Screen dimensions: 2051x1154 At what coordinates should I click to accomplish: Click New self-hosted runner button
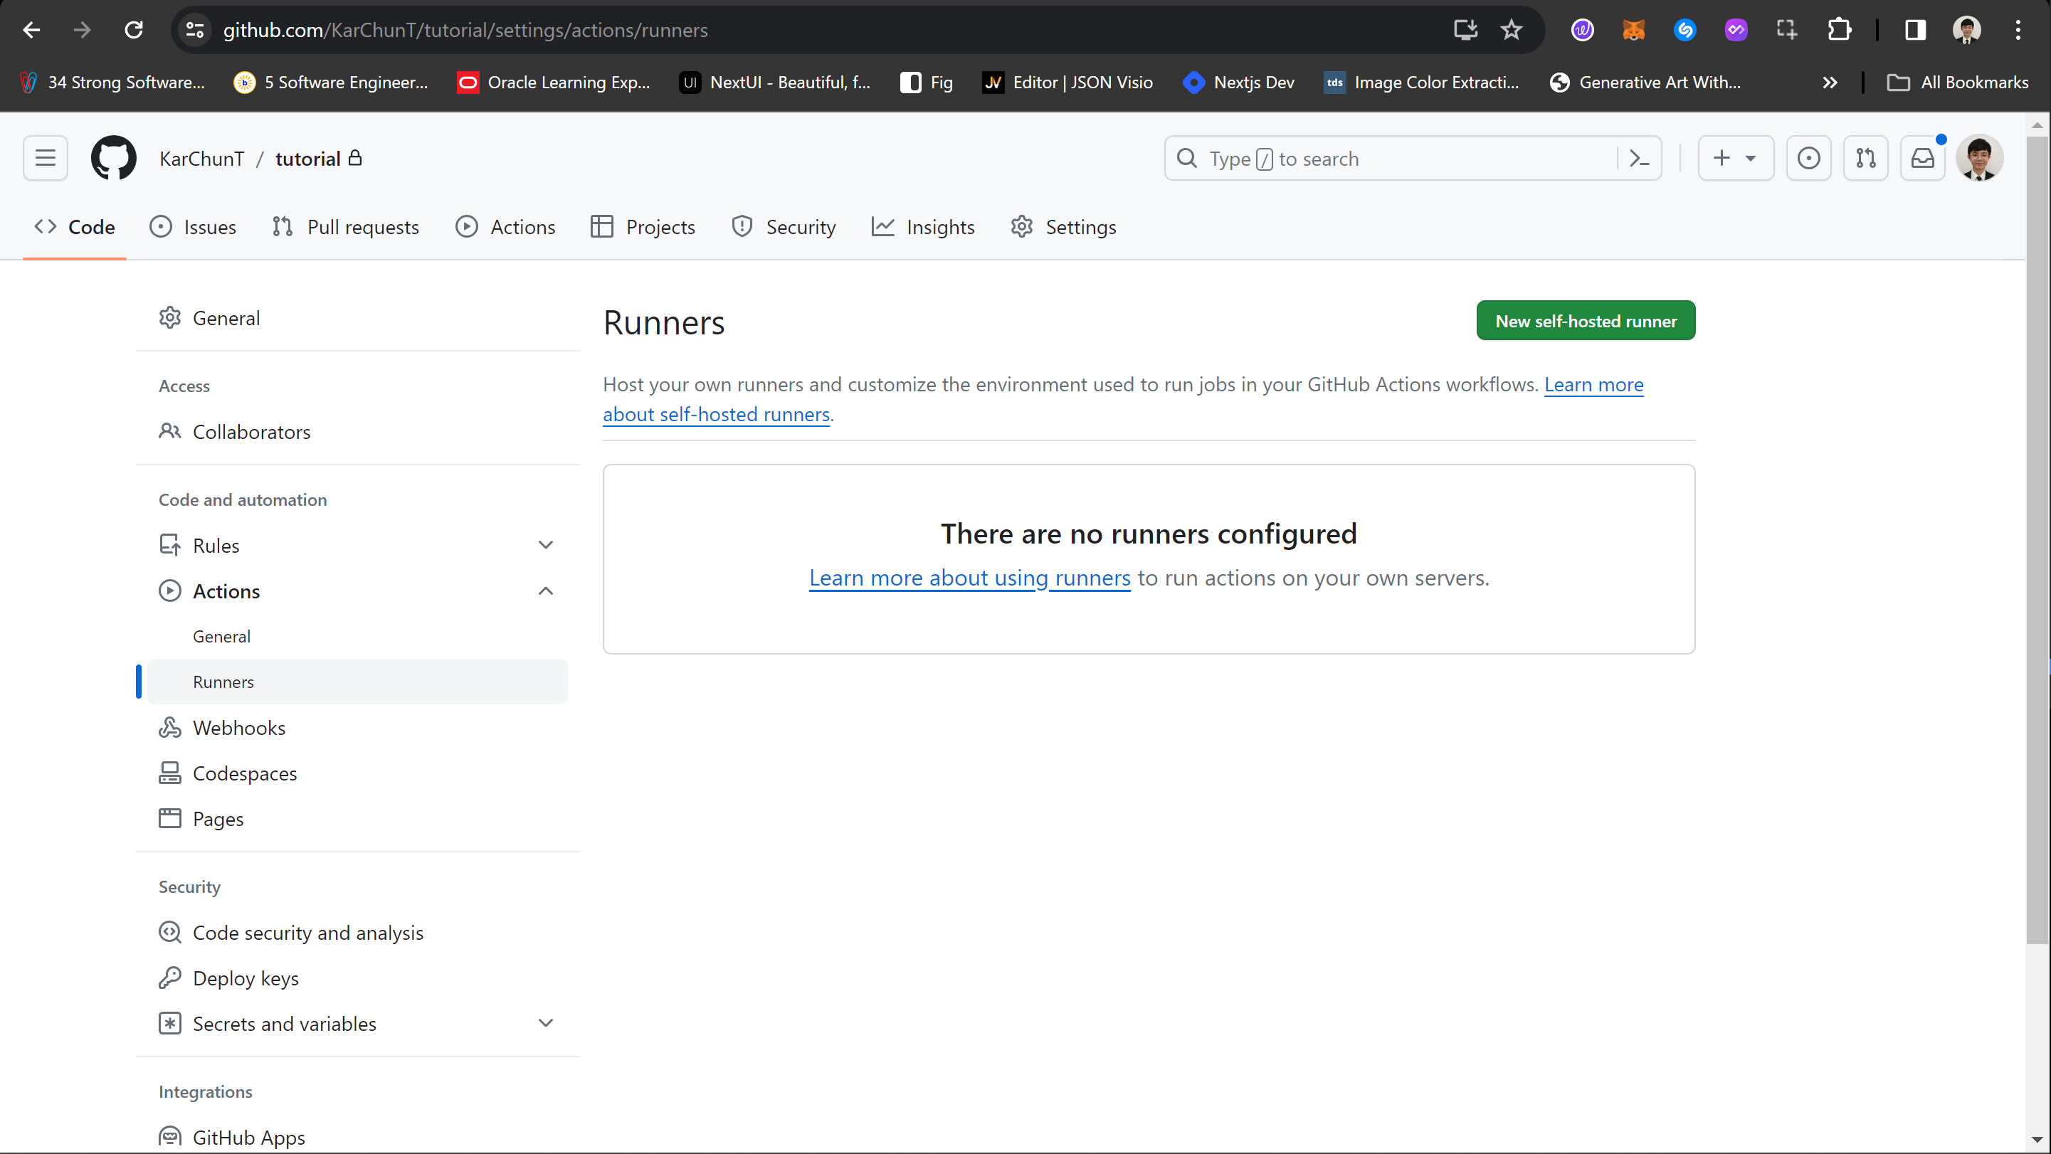(1586, 321)
